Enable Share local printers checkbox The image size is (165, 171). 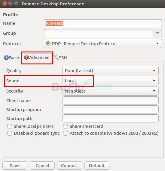(10, 126)
